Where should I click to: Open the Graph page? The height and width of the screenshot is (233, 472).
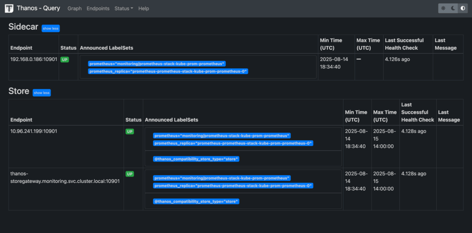point(75,8)
